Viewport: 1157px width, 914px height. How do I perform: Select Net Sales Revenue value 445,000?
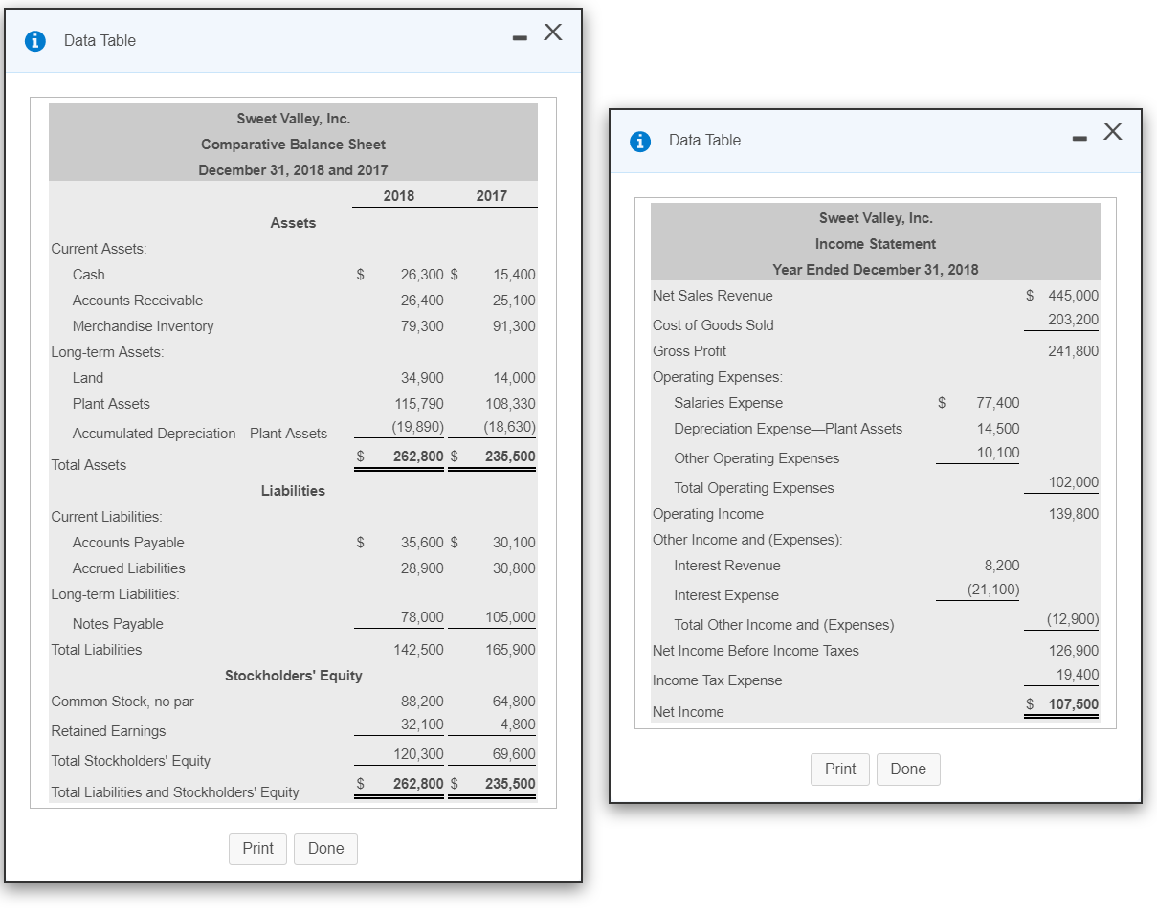[1074, 296]
